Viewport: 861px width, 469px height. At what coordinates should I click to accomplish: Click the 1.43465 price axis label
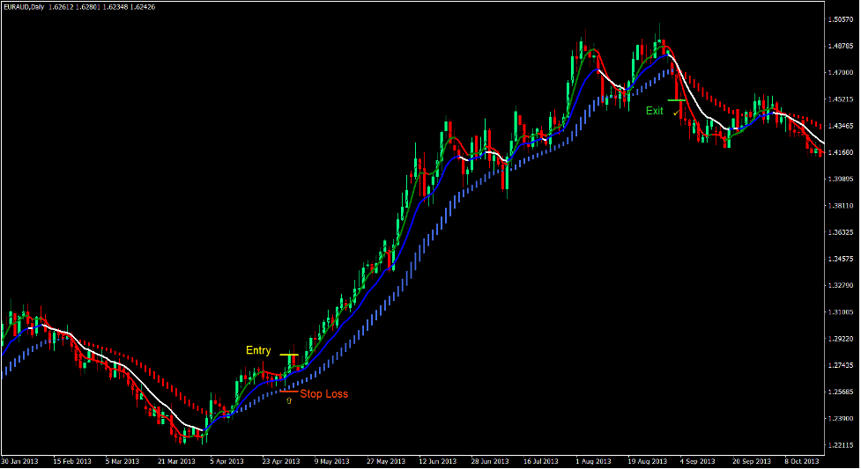pyautogui.click(x=842, y=126)
